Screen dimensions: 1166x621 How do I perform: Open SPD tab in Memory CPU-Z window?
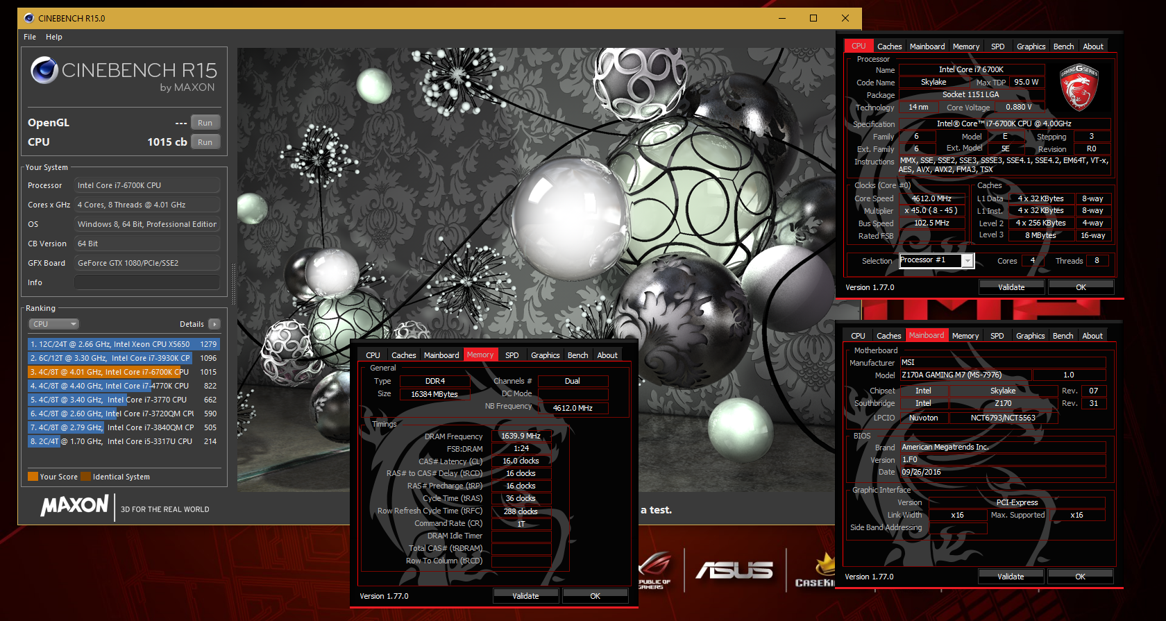[512, 355]
